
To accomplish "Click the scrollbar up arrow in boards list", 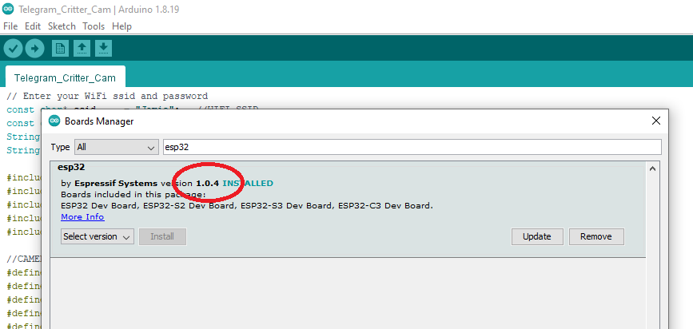I will click(652, 168).
